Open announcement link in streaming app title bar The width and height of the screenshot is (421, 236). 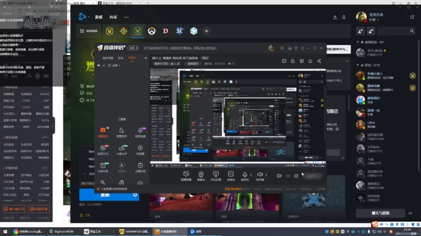tap(180, 48)
